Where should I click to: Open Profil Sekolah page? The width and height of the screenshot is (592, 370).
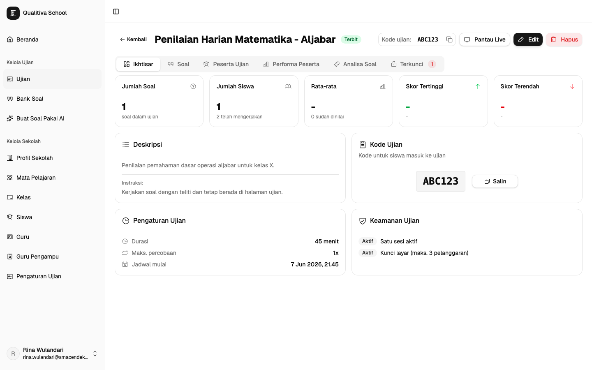(x=52, y=158)
